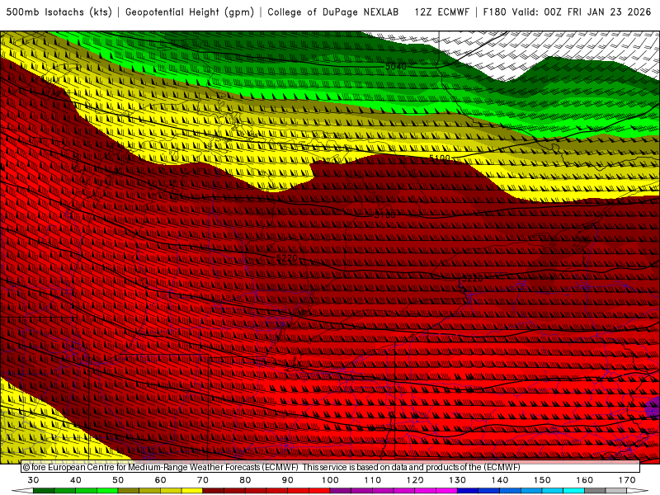
Task: Click the legend value 160
Action: point(585,480)
